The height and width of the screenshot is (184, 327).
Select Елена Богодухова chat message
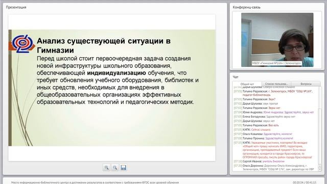tap(265, 117)
